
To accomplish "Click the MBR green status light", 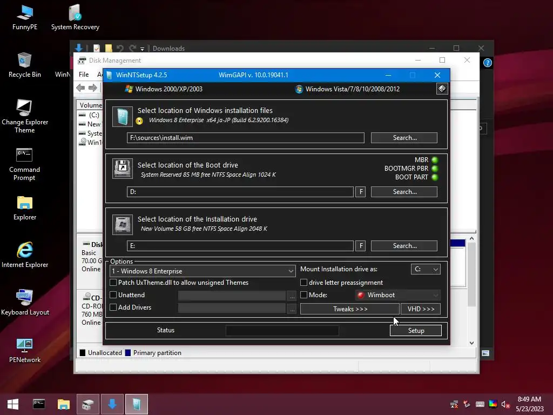I will [x=435, y=160].
